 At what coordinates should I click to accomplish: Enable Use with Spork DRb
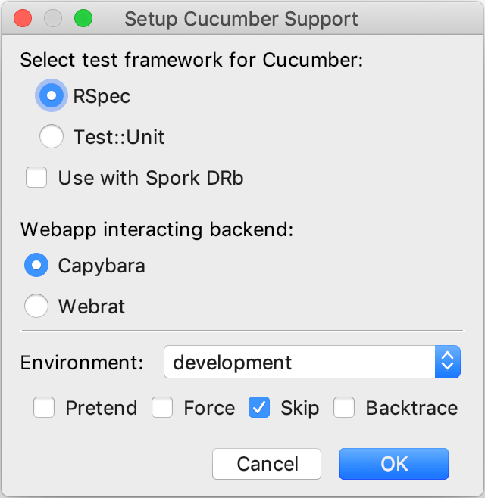coord(36,178)
